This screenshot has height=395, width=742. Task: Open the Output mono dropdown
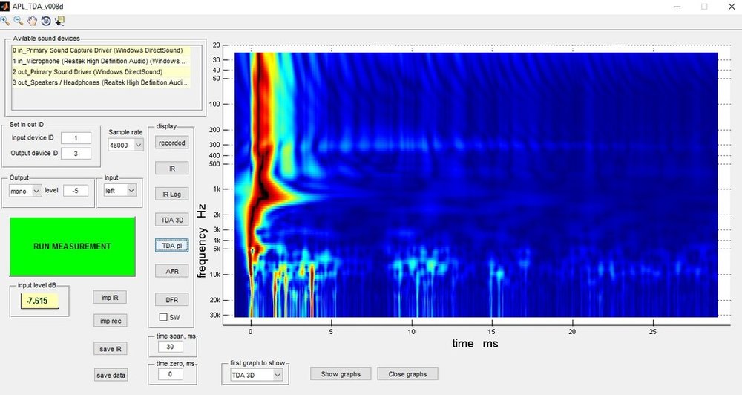pos(25,191)
